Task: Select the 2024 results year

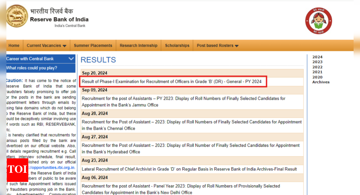Action: [317, 57]
